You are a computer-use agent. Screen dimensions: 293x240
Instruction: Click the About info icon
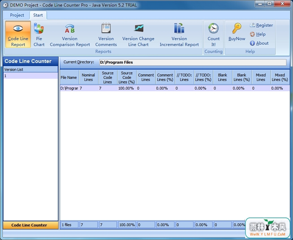click(x=252, y=43)
